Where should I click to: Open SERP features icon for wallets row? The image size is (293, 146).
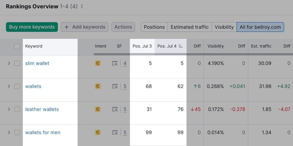(115, 87)
